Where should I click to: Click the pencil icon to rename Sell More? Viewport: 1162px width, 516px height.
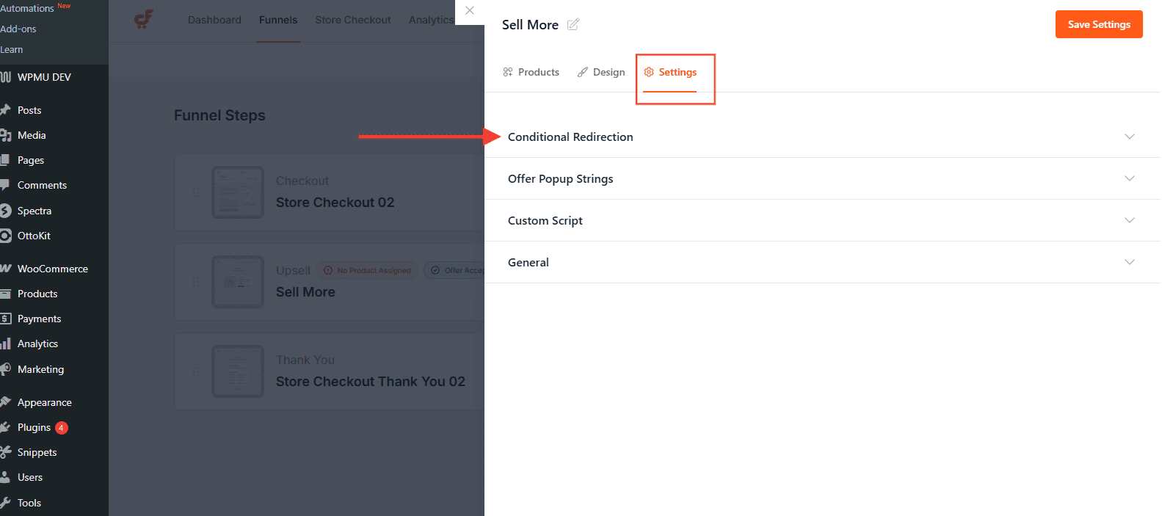pos(573,24)
